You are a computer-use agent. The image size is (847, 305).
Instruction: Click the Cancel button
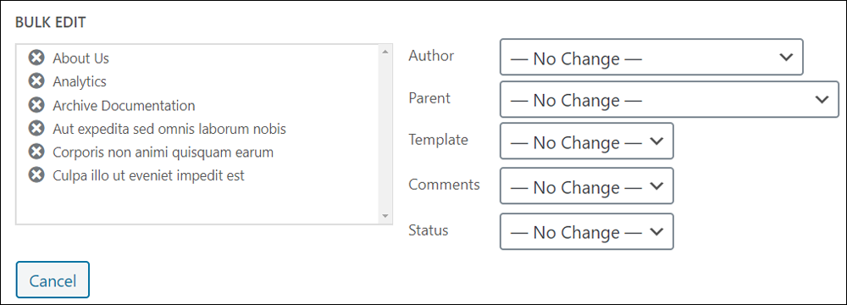click(x=53, y=280)
